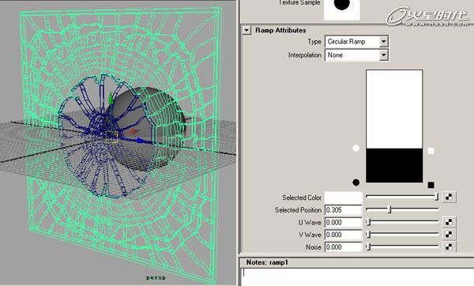This screenshot has height=286, width=474.
Task: Click the 'persp' camera label in viewport
Action: tap(156, 277)
